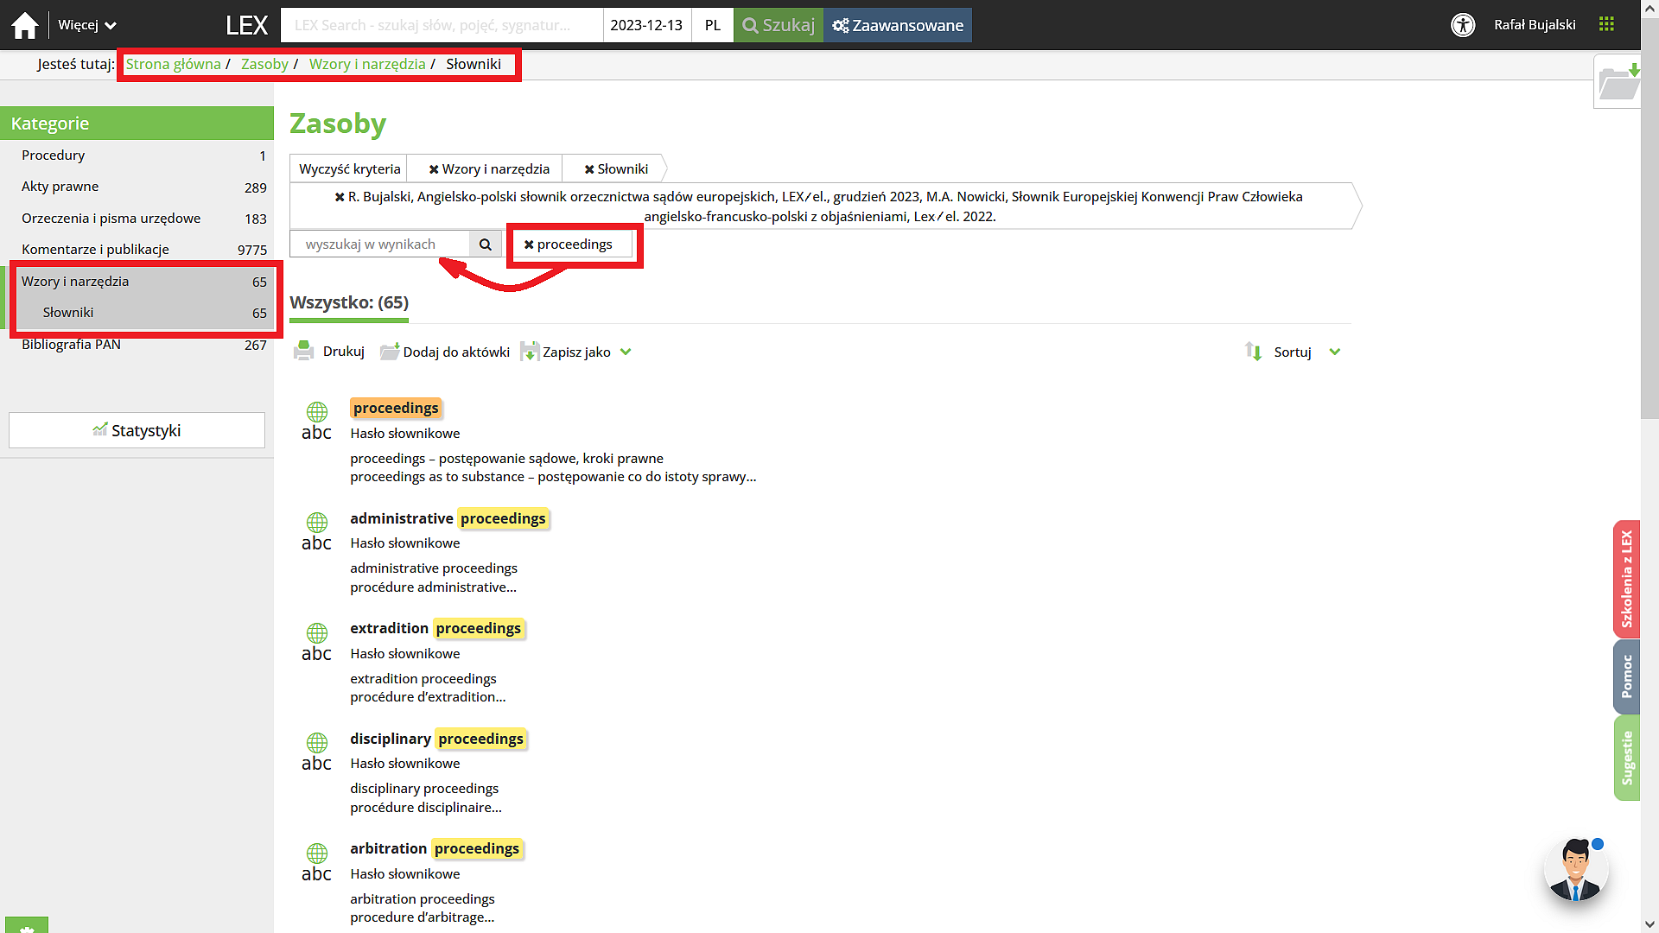Click globe abc icon beside arbitration proceedings
1659x933 pixels.
(316, 863)
